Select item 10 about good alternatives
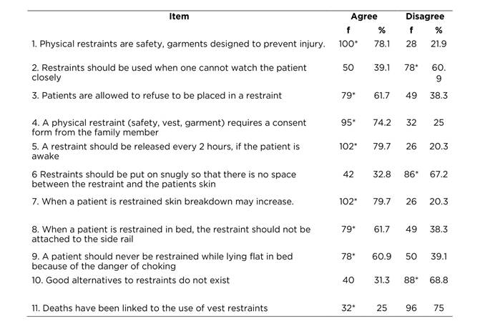The width and height of the screenshot is (480, 331). 131,280
